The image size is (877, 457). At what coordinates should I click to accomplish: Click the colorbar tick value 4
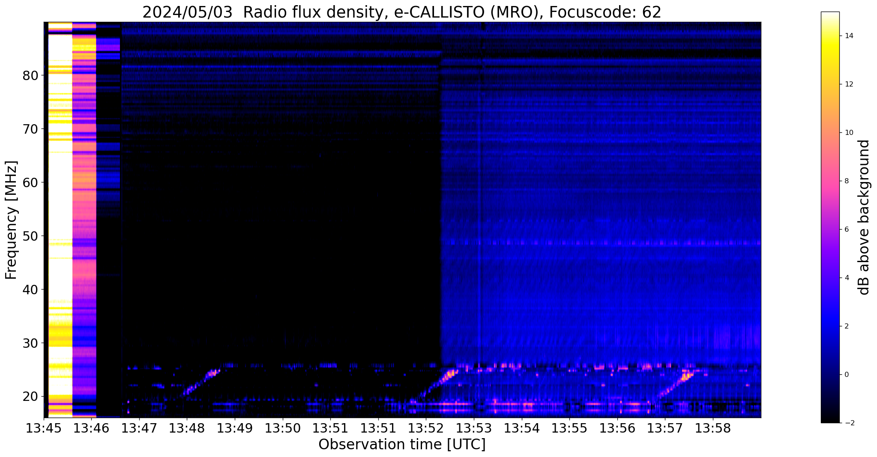[x=846, y=278]
